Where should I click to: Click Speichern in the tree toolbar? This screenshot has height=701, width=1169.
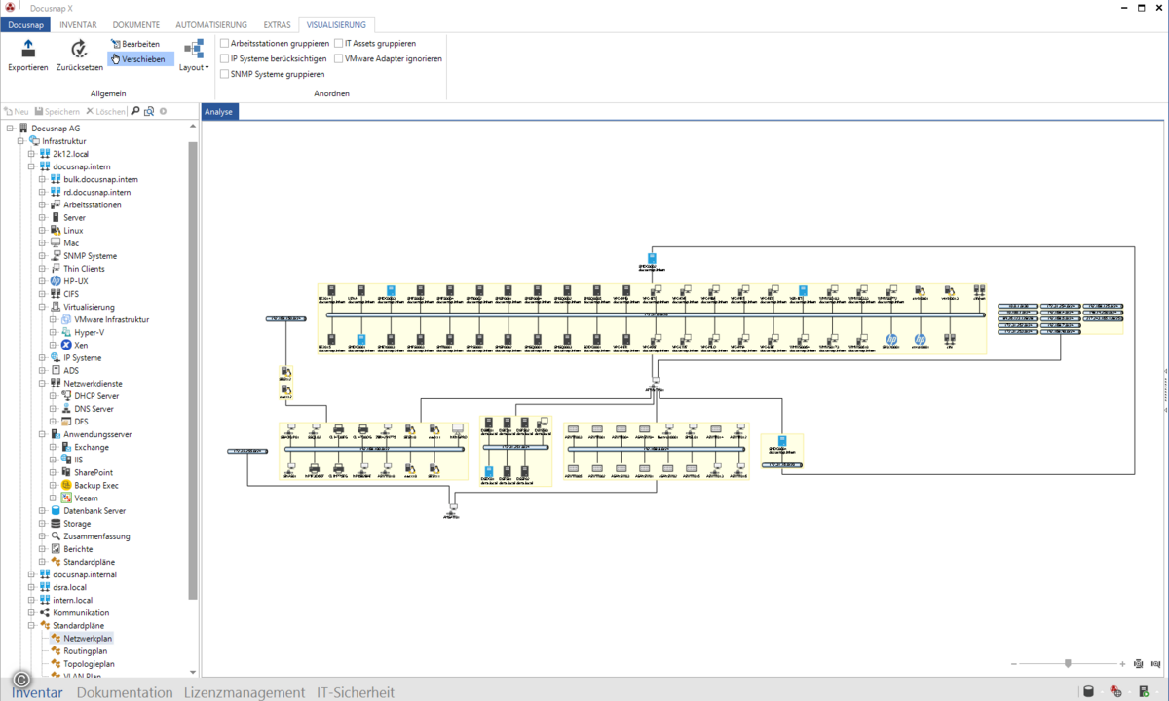[x=57, y=112]
